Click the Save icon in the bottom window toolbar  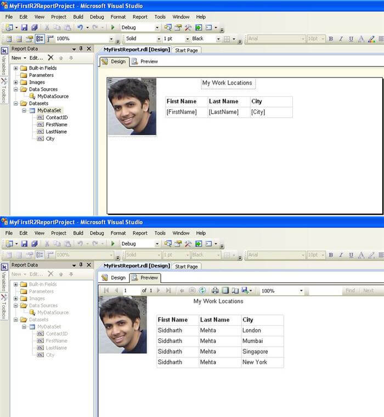pos(25,243)
